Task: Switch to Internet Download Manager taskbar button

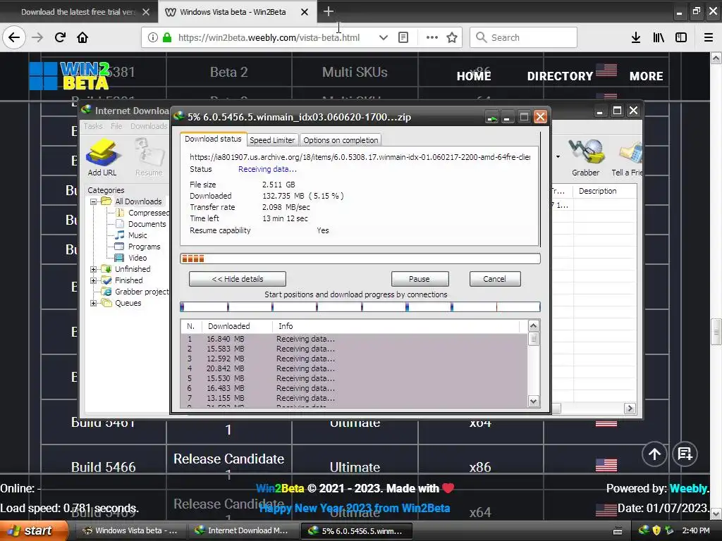Action: (243, 530)
